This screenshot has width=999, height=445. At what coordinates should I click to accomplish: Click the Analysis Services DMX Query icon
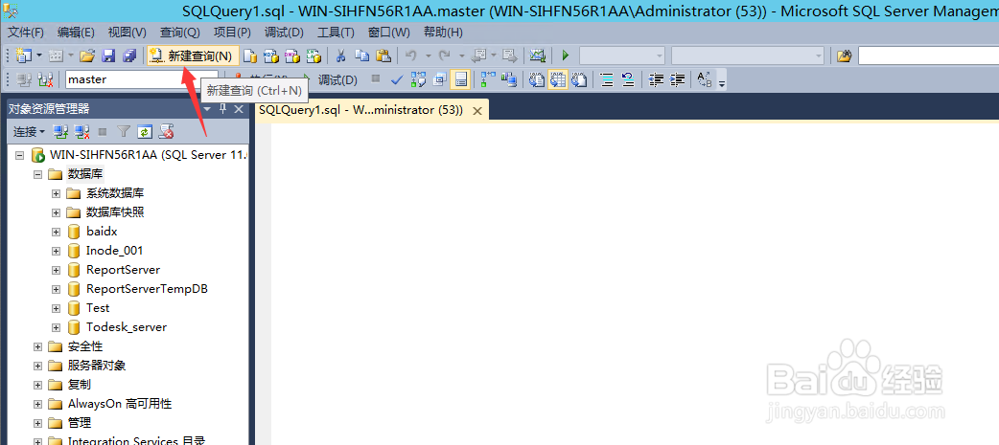pyautogui.click(x=291, y=56)
